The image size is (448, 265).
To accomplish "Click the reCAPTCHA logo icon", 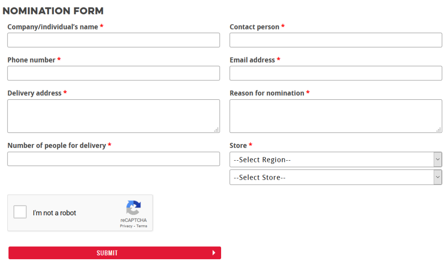I will click(134, 208).
